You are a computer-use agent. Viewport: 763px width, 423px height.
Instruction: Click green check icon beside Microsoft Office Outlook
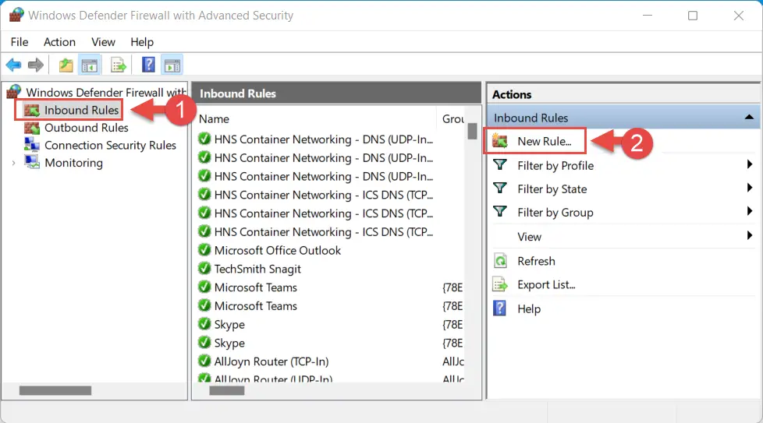pyautogui.click(x=204, y=250)
